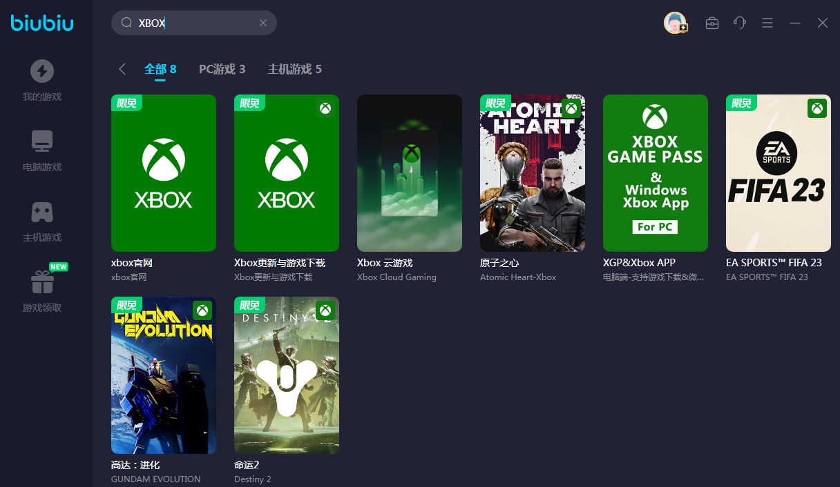Viewport: 840px width, 487px height.
Task: Click the XGP&Xbox APP title
Action: point(639,263)
